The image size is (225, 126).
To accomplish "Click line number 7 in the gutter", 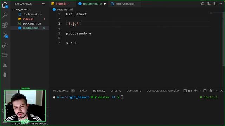I will (59, 43).
